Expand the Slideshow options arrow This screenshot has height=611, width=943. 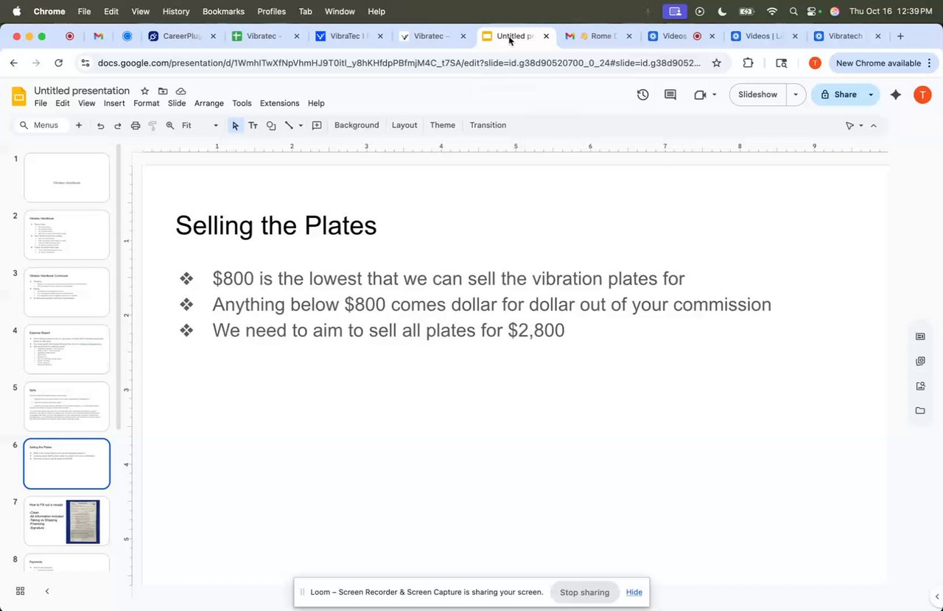[796, 95]
